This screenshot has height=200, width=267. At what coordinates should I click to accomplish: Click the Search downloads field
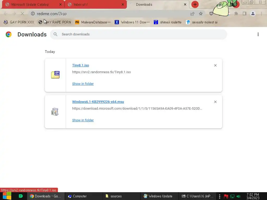(138, 34)
